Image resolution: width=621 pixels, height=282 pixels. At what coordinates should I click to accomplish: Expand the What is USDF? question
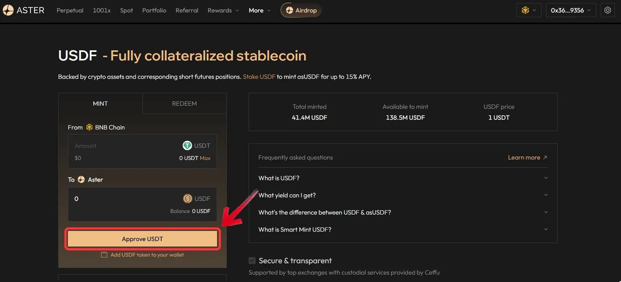click(x=403, y=178)
